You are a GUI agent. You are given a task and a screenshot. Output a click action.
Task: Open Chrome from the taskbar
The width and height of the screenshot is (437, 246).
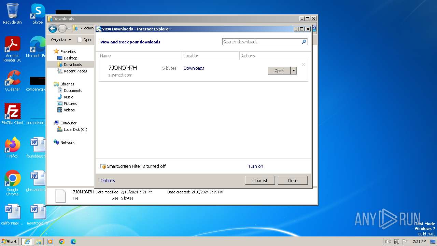coord(62,241)
